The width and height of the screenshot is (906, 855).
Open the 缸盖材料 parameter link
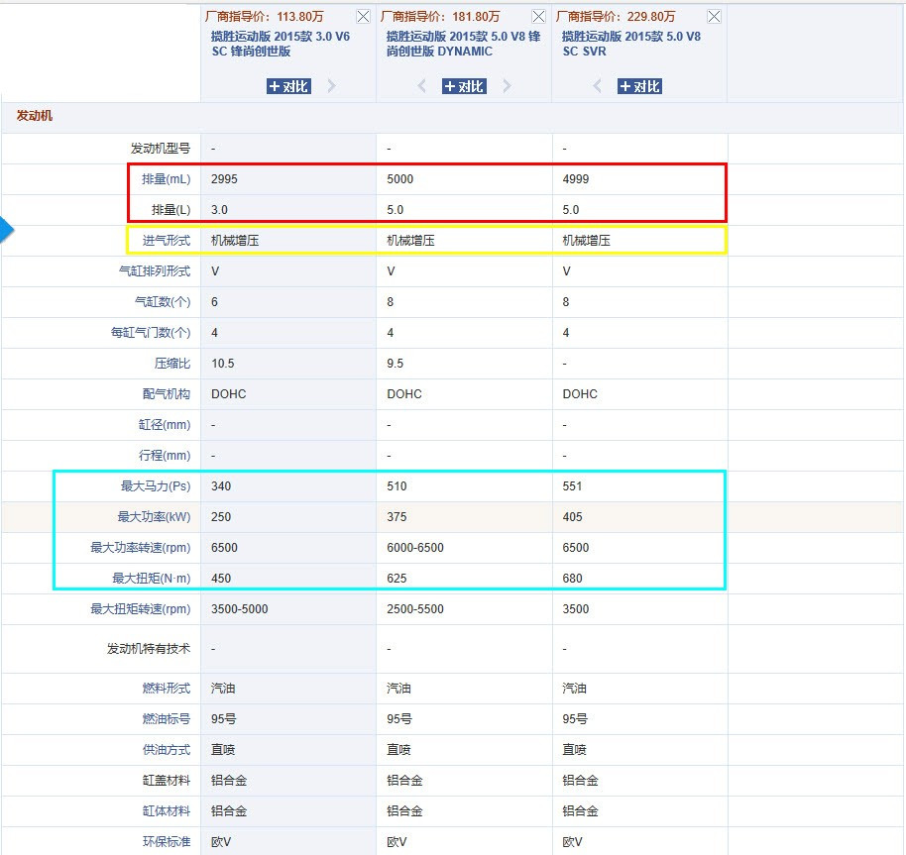tap(167, 781)
